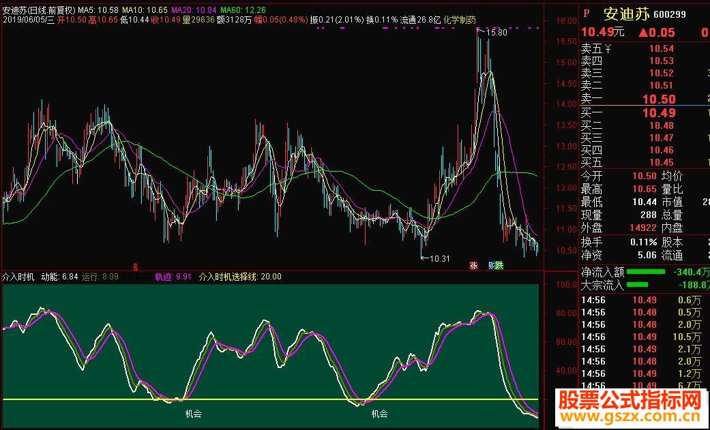Click the ¥ marker next to 卖五
This screenshot has height=430, width=710.
(x=608, y=48)
